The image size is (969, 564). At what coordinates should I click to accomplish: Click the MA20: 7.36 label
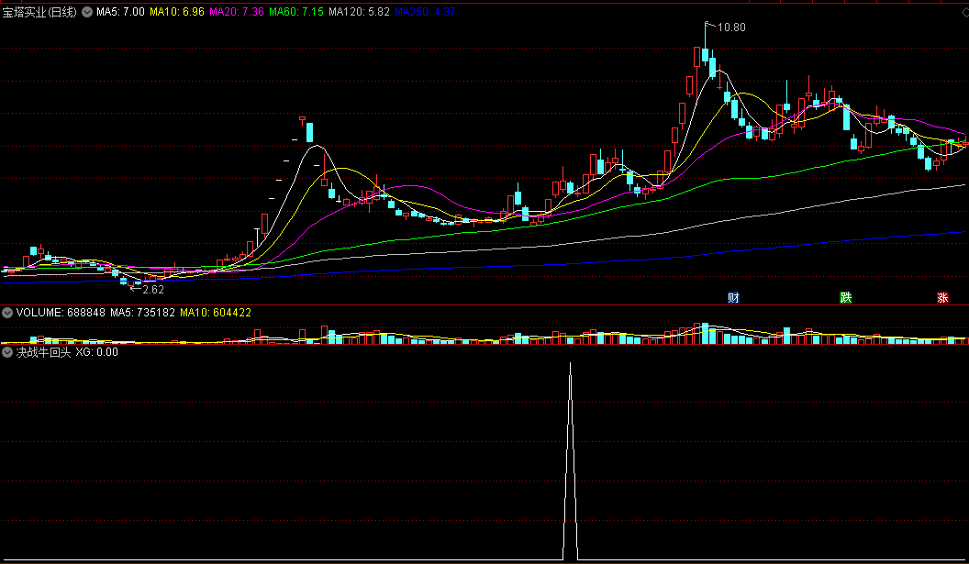coord(237,12)
